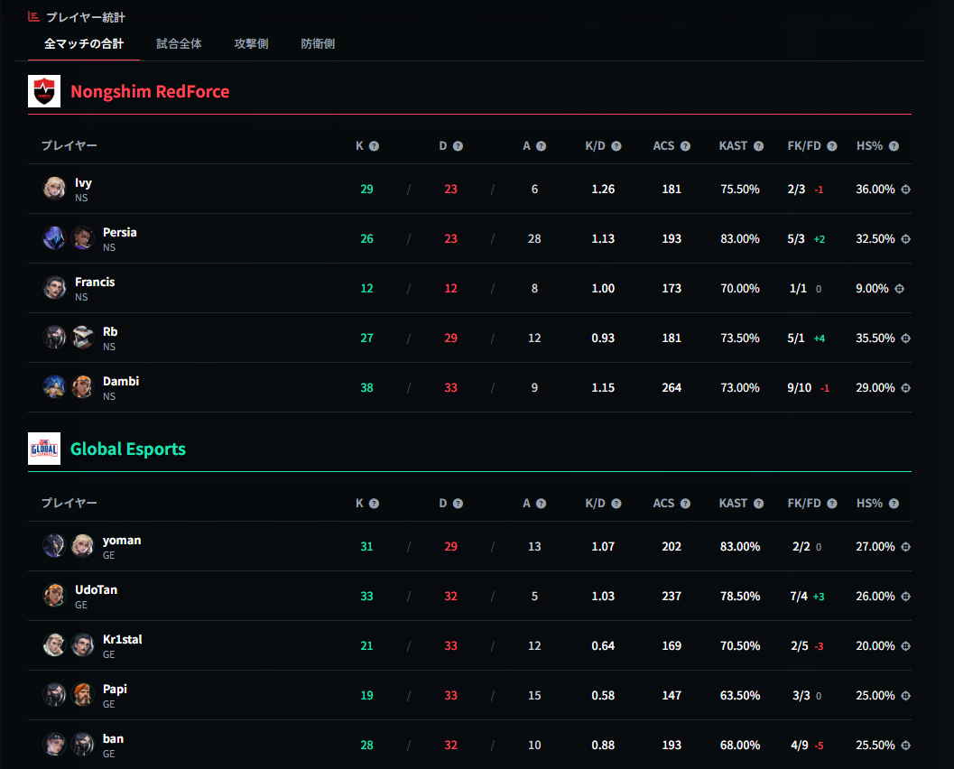
Task: Open Dambi's headshot detail crosshair icon
Action: click(905, 387)
